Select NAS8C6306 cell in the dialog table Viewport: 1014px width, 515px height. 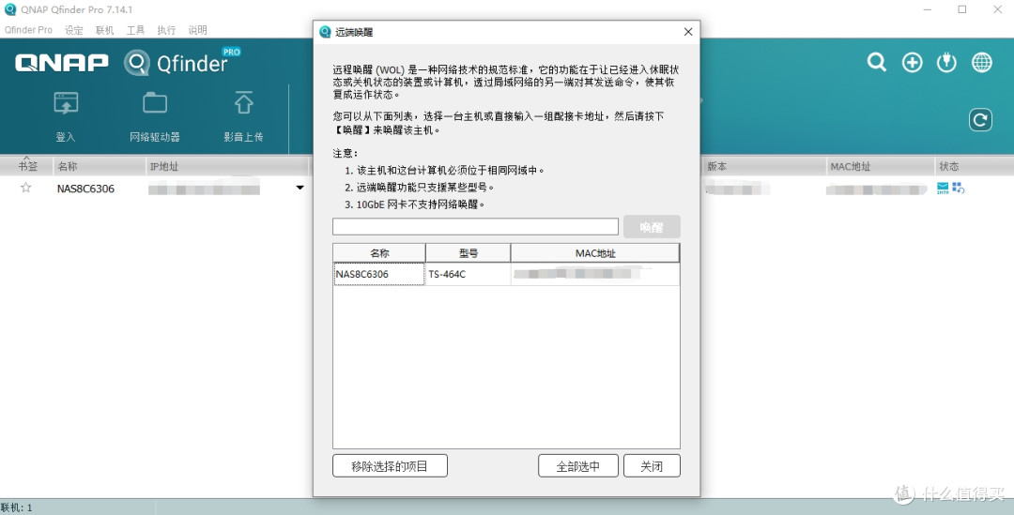click(379, 274)
